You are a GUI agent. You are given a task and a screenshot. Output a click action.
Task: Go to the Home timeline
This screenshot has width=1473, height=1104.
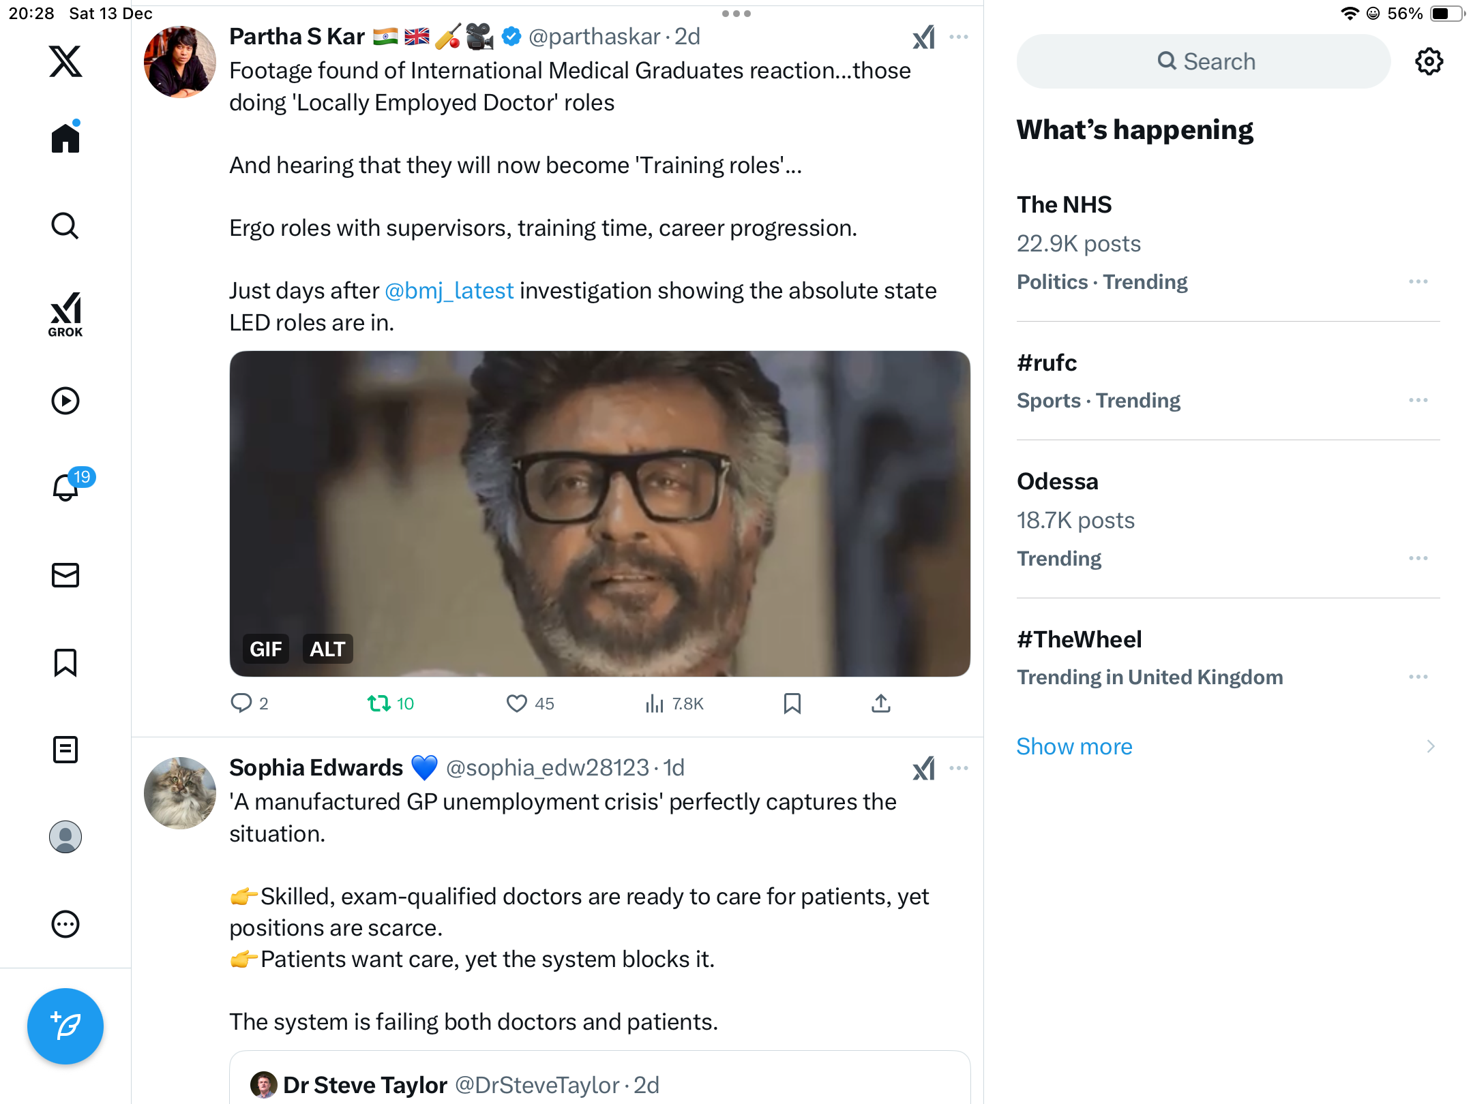tap(65, 138)
